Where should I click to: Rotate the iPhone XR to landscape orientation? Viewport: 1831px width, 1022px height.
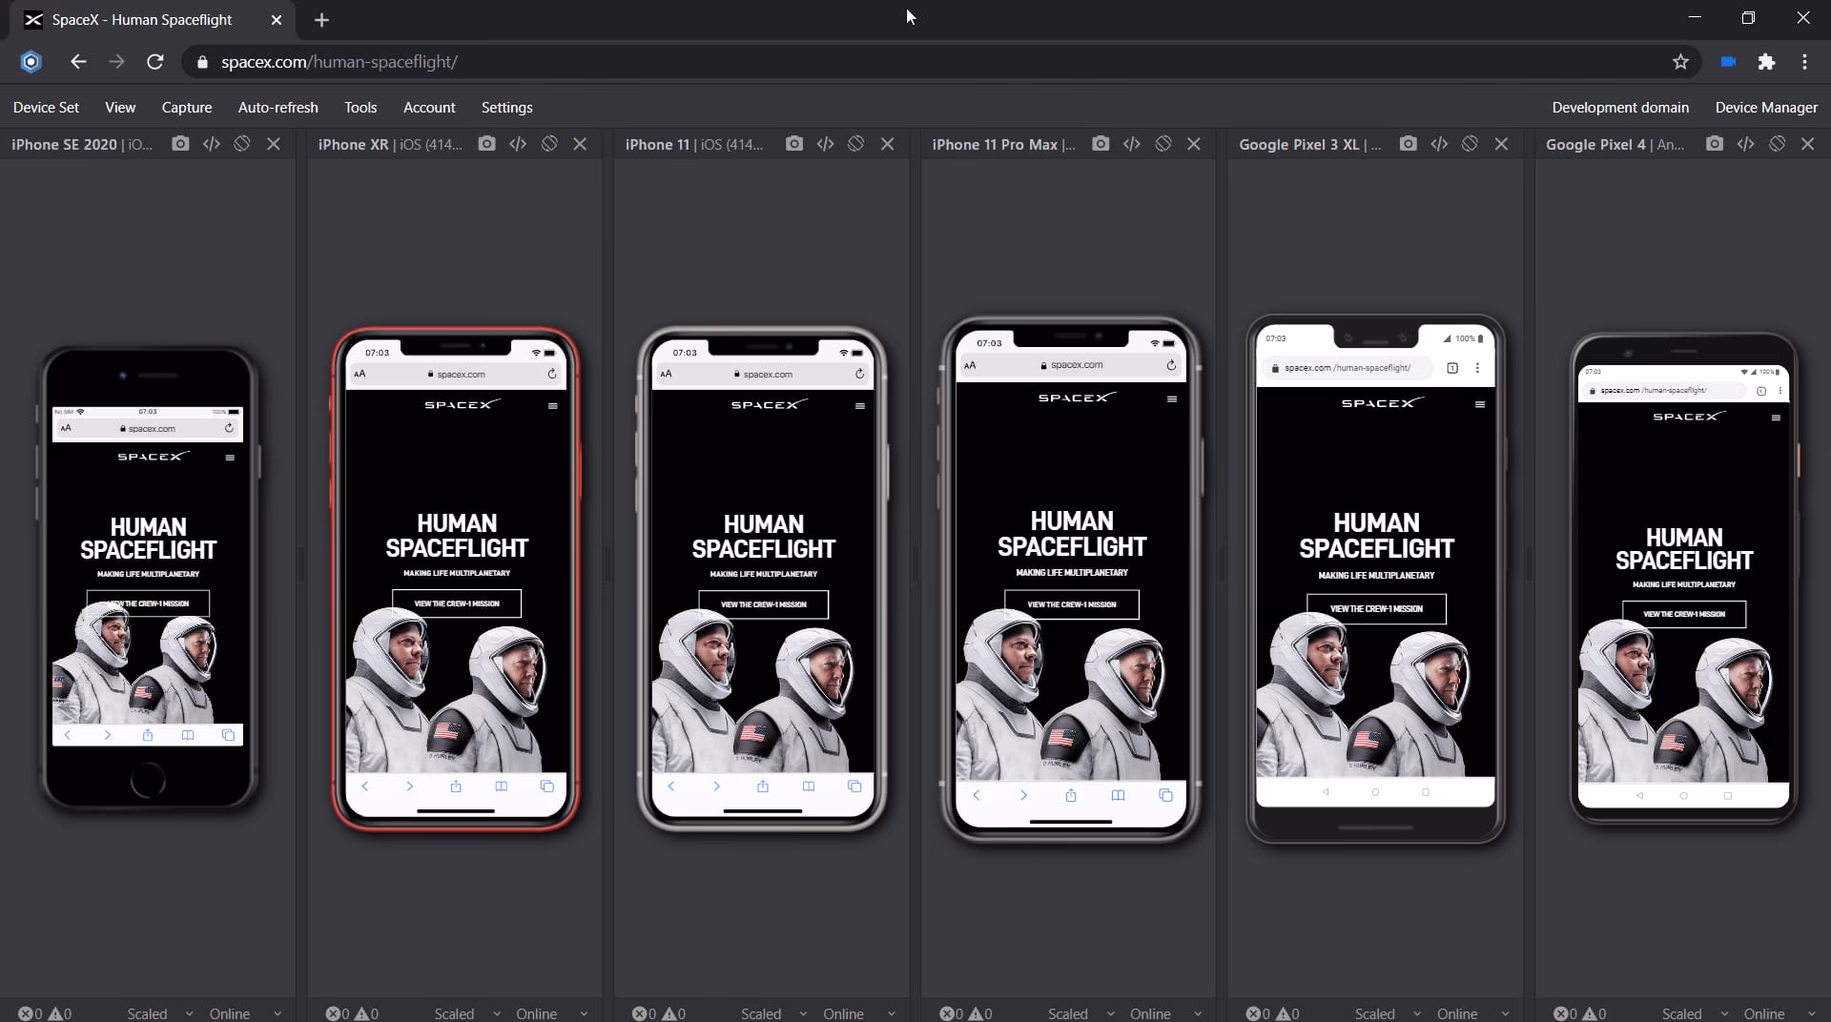point(547,144)
